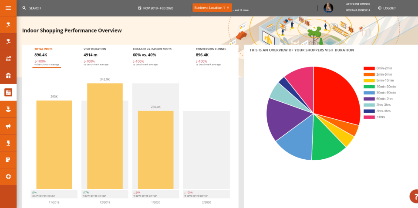Open the settings gear in sidebar
Screen dimensions: 418x208
point(8,177)
